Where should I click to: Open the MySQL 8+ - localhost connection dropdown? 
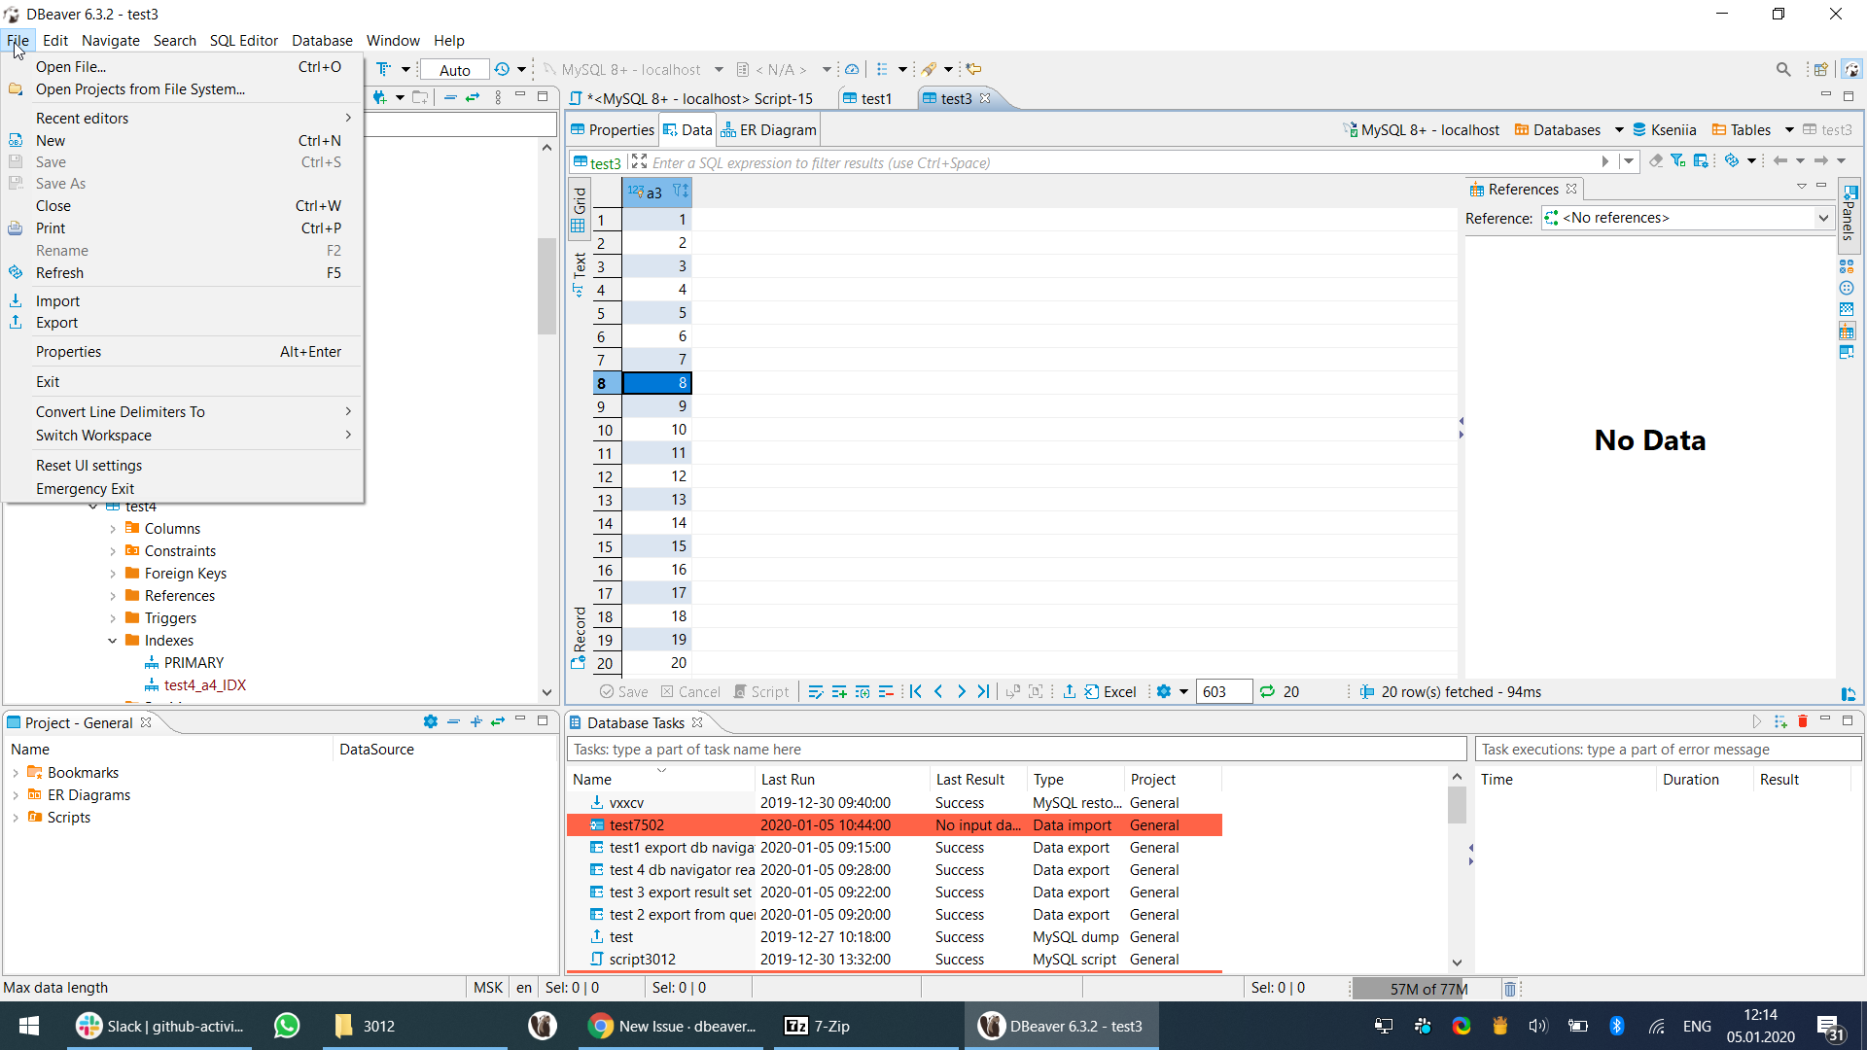pos(720,69)
